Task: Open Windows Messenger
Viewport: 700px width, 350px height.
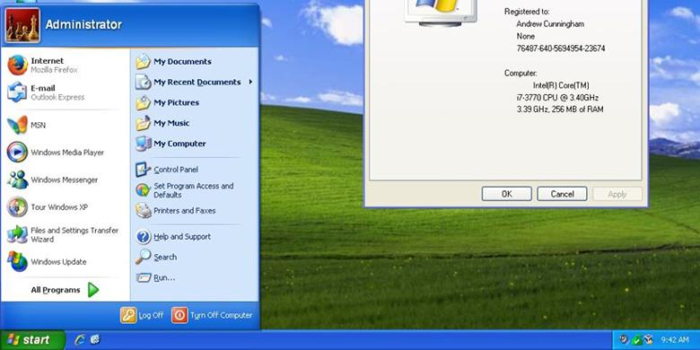Action: (x=66, y=179)
